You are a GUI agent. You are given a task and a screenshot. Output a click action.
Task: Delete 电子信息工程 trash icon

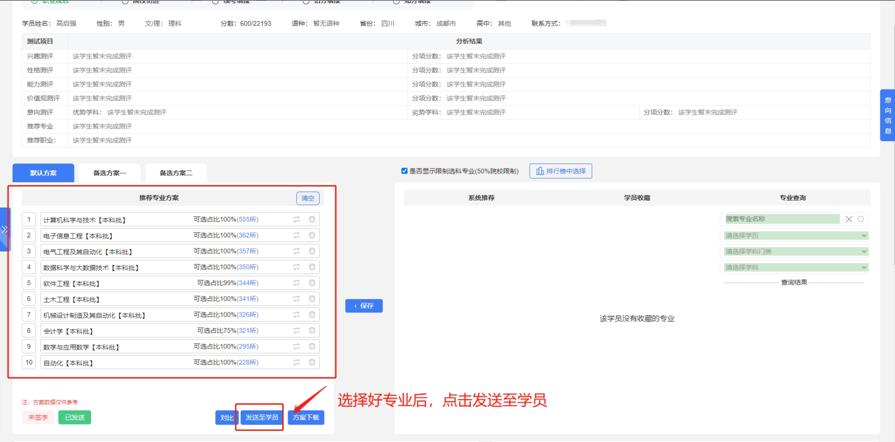312,235
